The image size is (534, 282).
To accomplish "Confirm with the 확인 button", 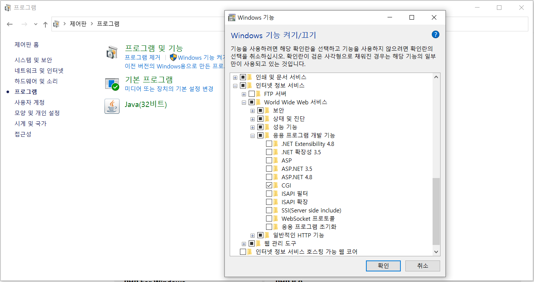I will tap(383, 266).
